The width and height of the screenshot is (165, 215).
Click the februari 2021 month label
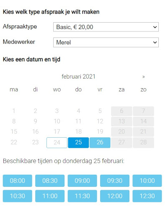click(x=78, y=76)
